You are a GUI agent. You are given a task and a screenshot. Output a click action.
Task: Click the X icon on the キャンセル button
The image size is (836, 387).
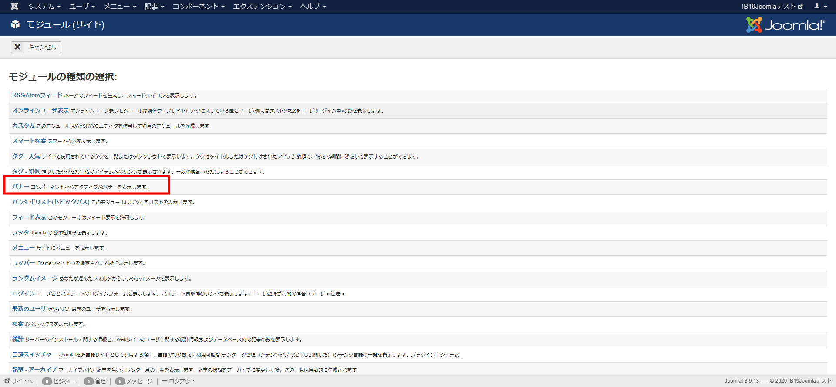point(17,47)
